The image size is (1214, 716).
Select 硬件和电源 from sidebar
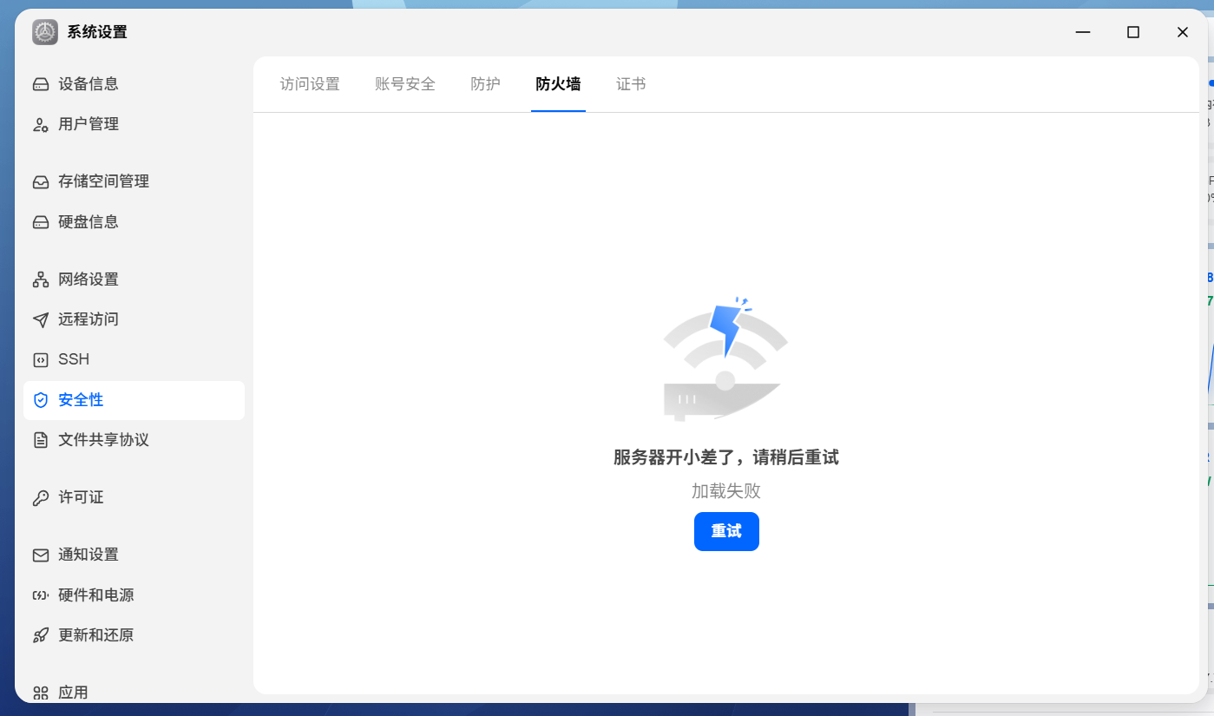click(134, 595)
